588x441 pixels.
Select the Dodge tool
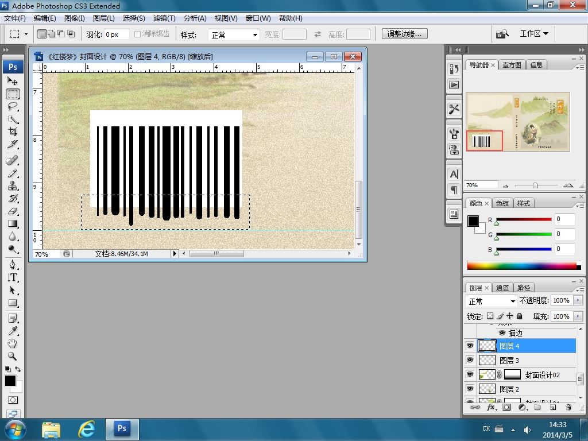pos(13,249)
